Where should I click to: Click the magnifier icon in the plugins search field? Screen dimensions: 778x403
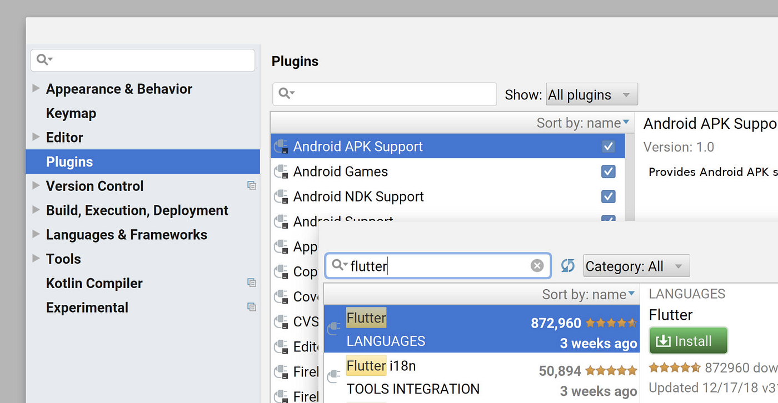point(285,94)
